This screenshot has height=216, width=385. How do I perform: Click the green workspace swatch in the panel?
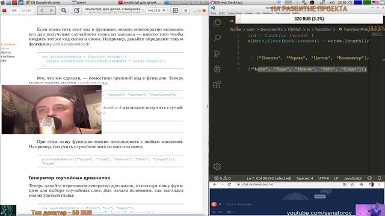(x=367, y=2)
